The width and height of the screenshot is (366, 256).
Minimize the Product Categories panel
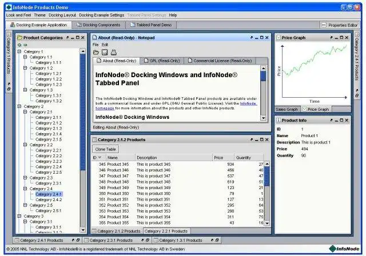[73, 38]
